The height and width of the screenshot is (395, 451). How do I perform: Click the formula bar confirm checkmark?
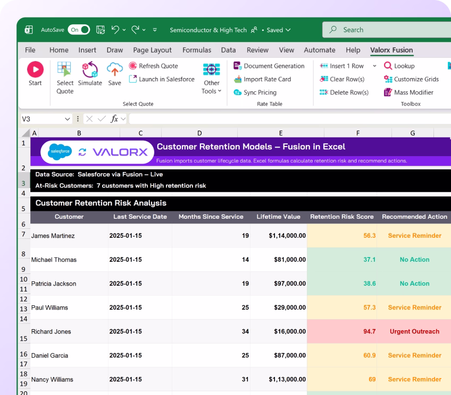[x=102, y=119]
